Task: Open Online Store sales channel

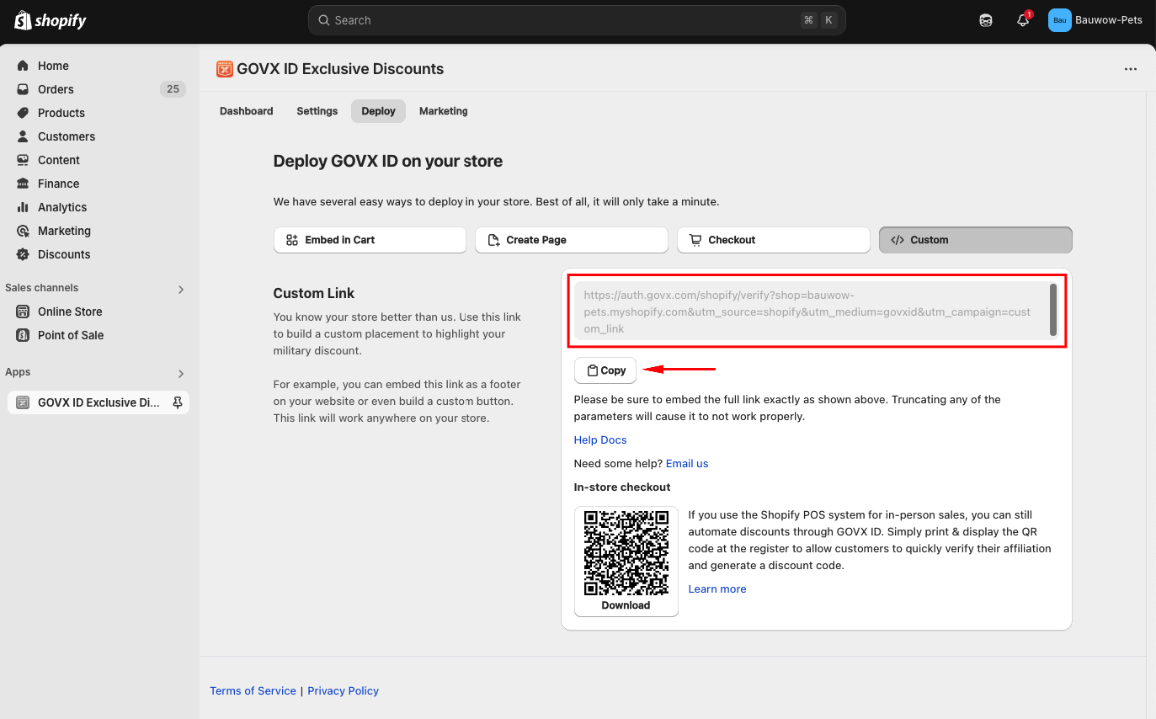Action: pyautogui.click(x=70, y=312)
